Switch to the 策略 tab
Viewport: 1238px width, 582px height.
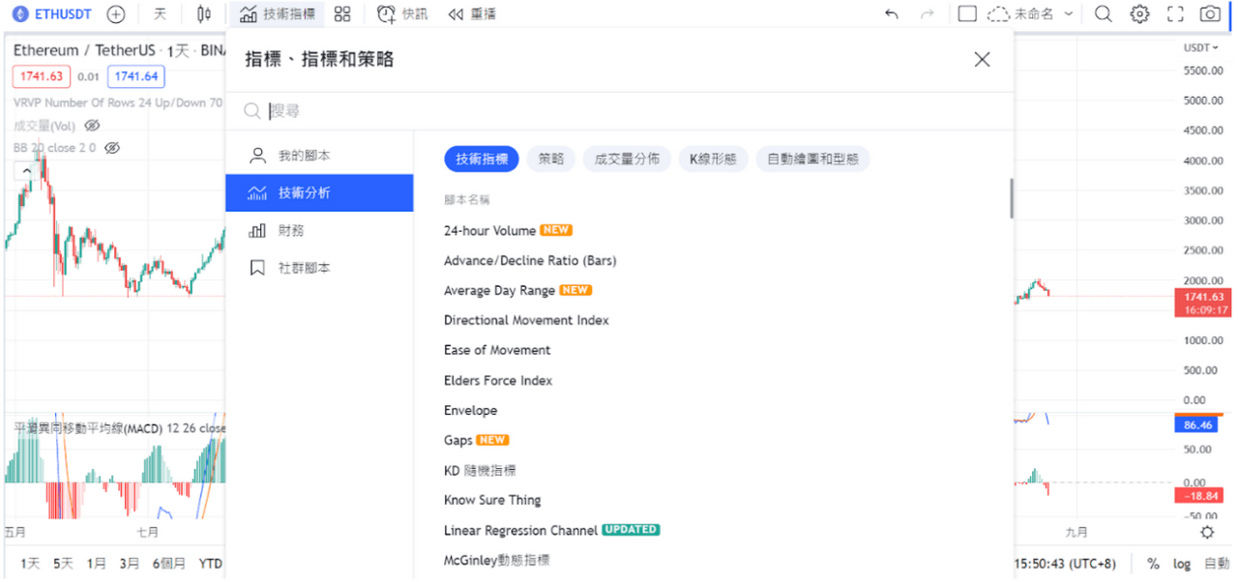tap(551, 160)
